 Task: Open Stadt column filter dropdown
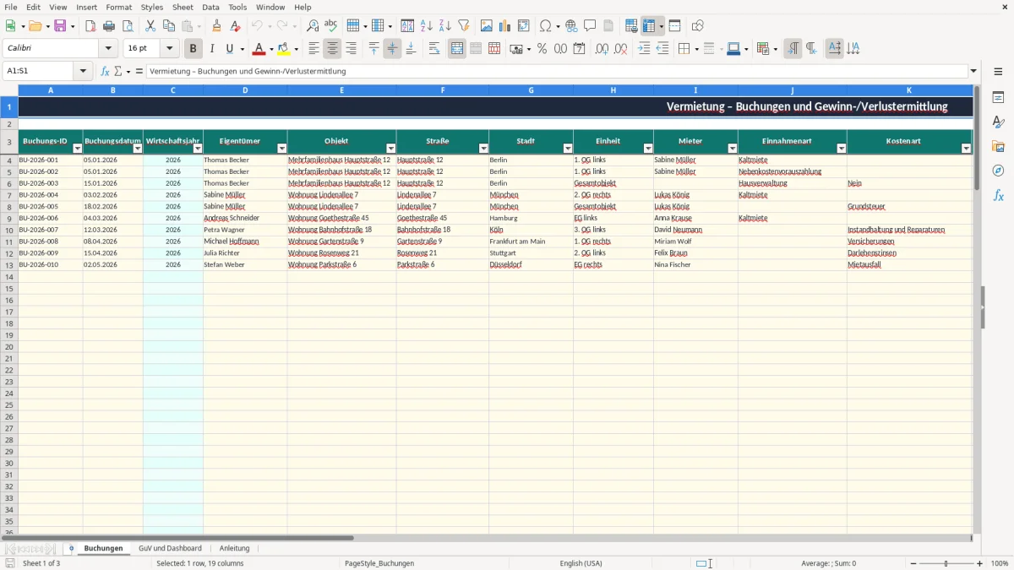(568, 149)
